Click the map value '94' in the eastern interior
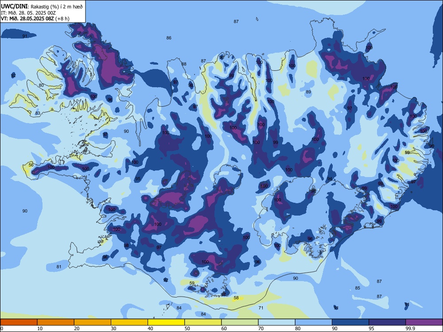Image resolution: width=443 pixels, height=332 pixels. point(330,179)
